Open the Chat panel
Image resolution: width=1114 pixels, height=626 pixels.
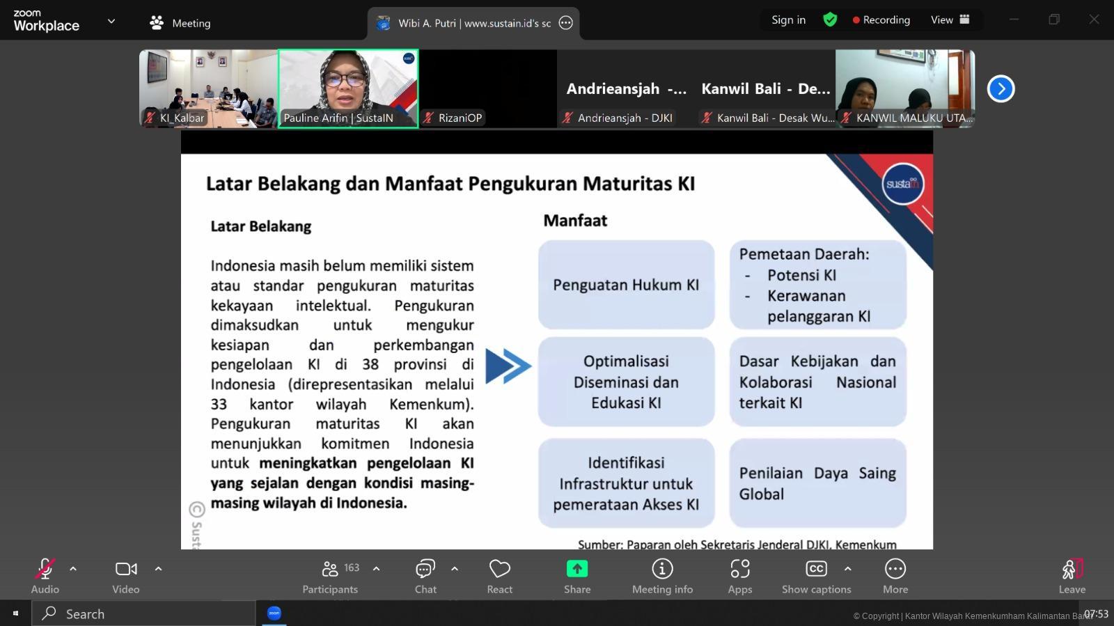pos(425,577)
